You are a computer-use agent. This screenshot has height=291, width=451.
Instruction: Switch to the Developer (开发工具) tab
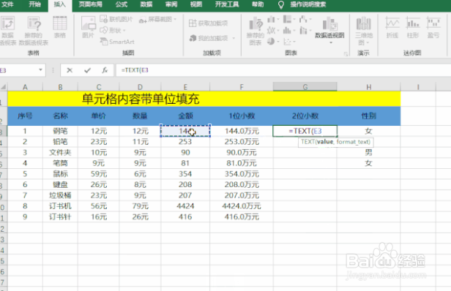(x=227, y=4)
